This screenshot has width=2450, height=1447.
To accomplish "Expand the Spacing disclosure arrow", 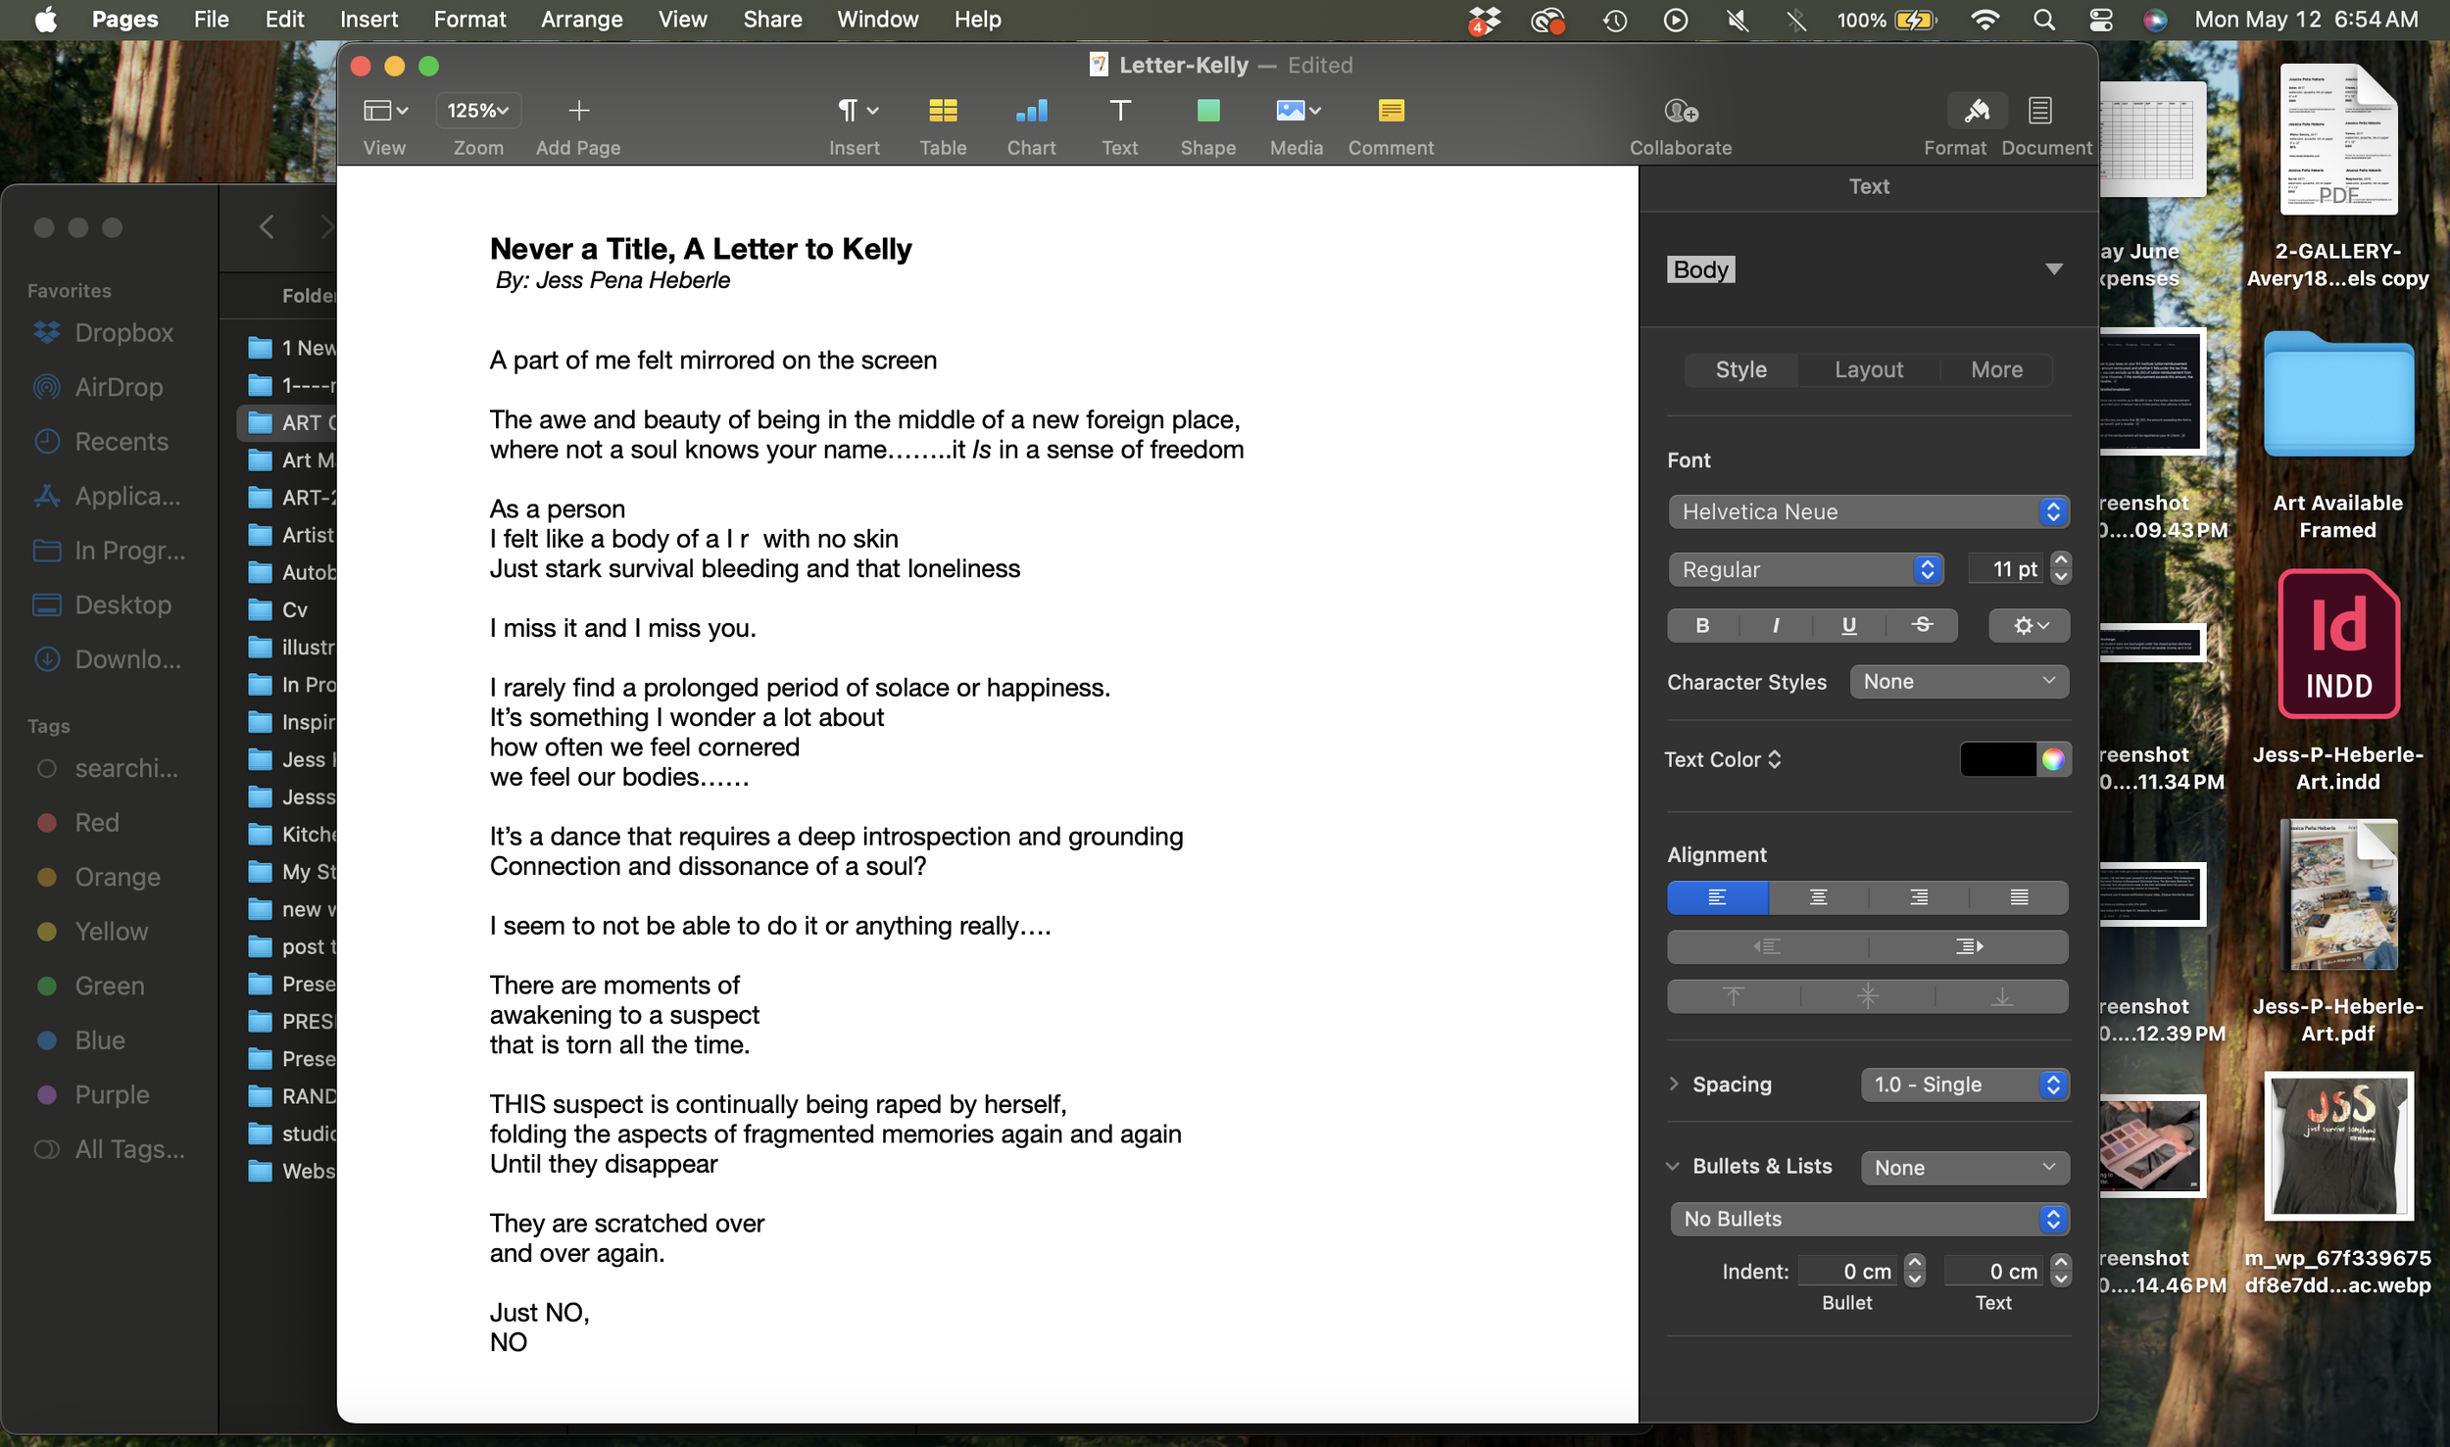I will [1674, 1084].
